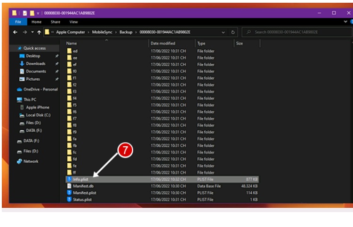Sort by the Type column header
The height and width of the screenshot is (227, 353).
click(201, 43)
